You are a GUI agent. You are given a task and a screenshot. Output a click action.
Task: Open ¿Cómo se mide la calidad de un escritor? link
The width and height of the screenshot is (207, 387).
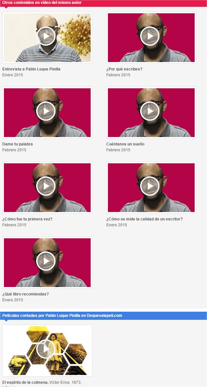[x=145, y=219]
